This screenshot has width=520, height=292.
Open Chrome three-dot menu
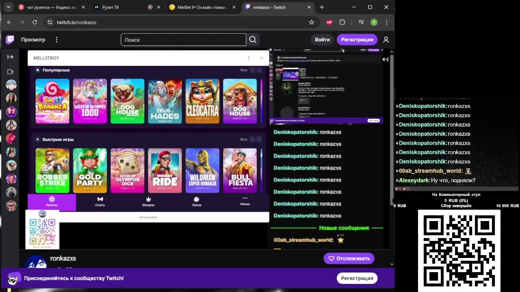pos(387,22)
